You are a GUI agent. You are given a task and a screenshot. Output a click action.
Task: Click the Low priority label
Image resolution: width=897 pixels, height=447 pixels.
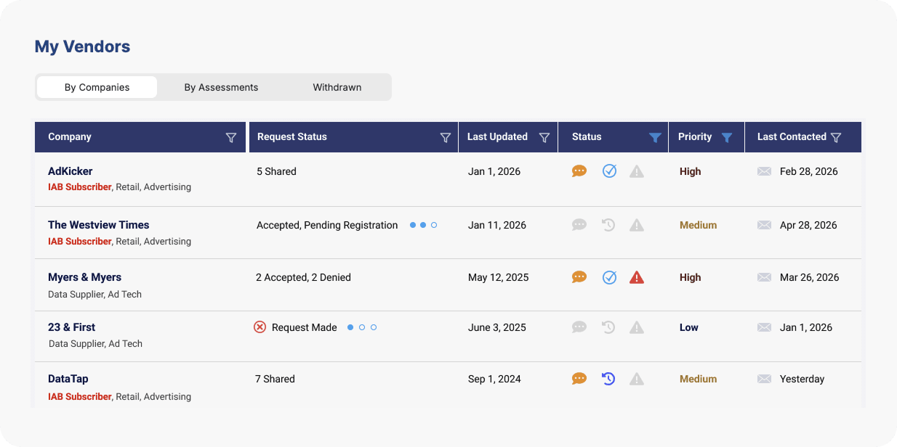coord(689,327)
